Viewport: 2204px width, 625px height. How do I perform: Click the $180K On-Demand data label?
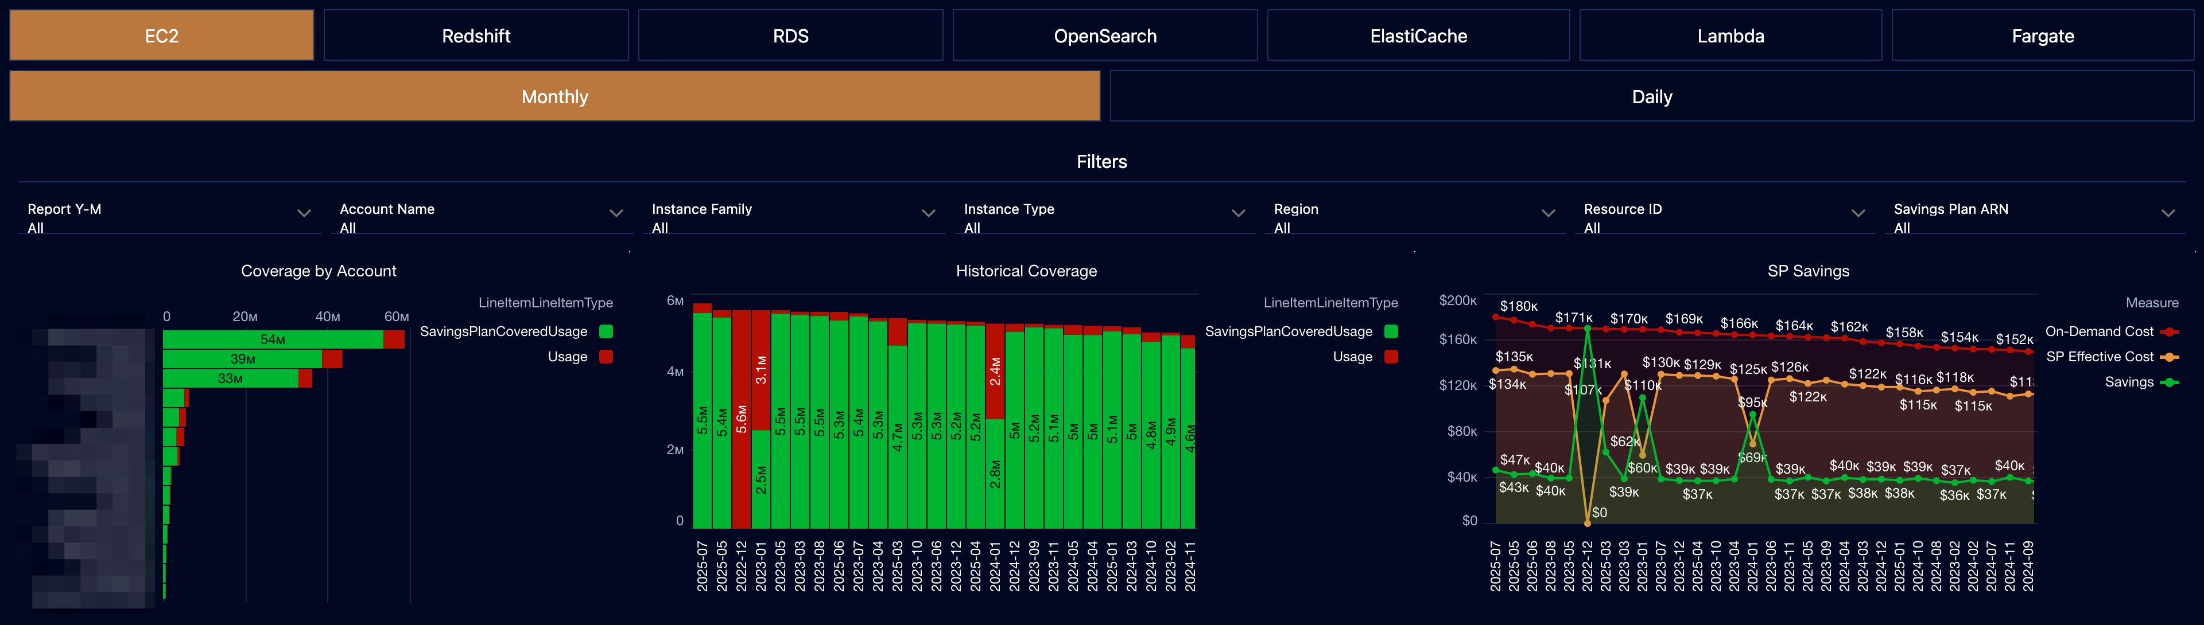tap(1519, 306)
